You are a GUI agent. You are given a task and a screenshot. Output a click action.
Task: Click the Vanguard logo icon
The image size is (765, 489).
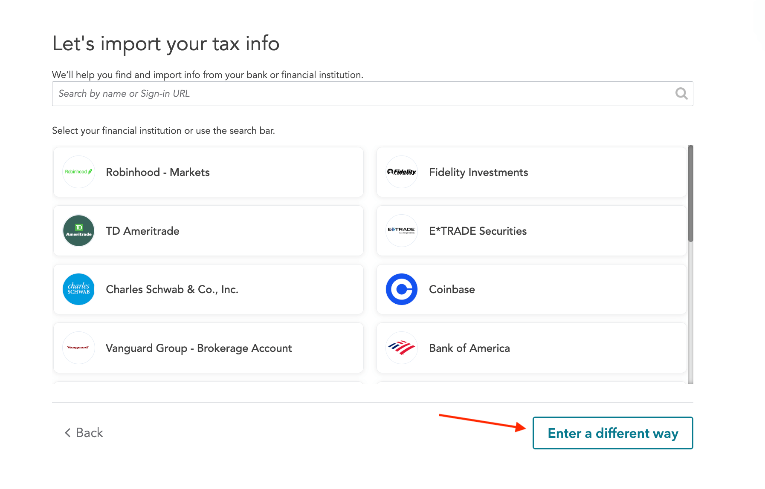click(x=78, y=348)
